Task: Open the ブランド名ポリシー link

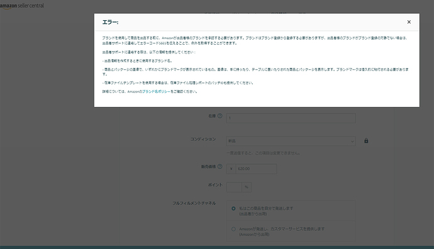Action: pos(156,92)
